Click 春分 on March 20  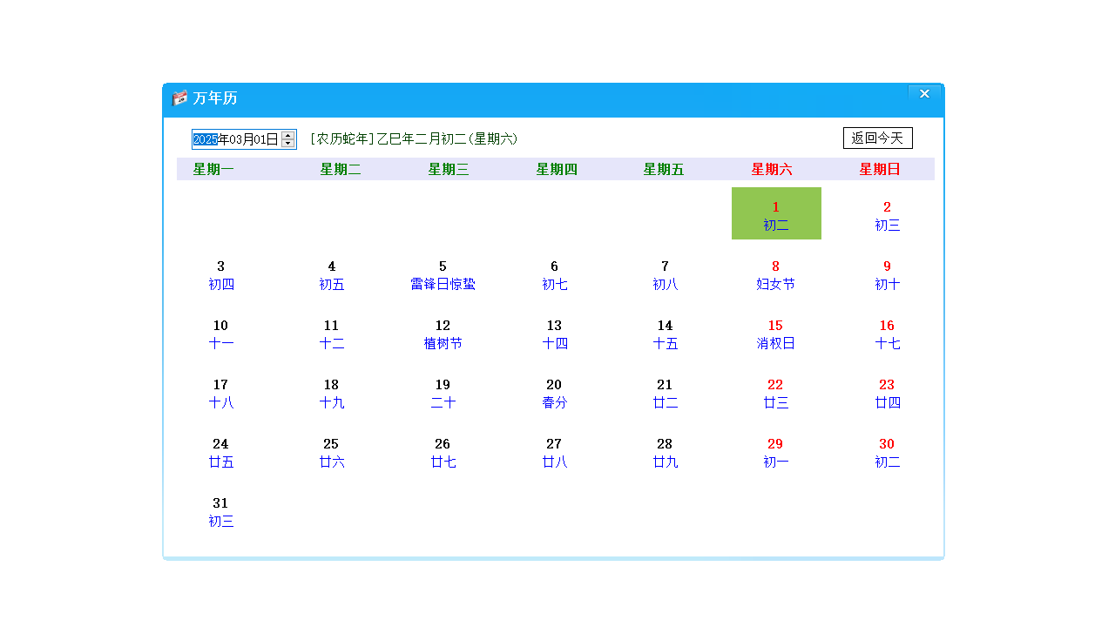(554, 402)
